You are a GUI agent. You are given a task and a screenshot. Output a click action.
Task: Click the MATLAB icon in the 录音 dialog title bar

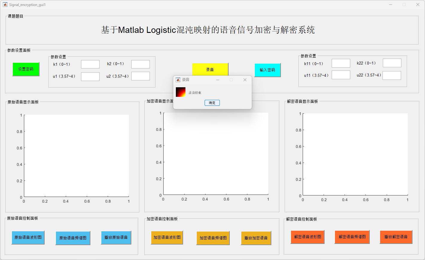(178, 80)
